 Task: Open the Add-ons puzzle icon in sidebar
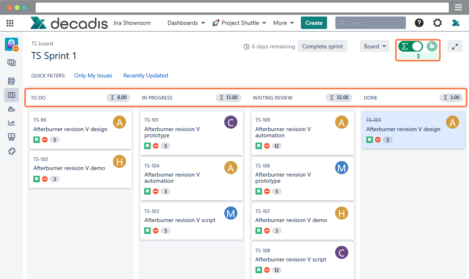(x=11, y=151)
